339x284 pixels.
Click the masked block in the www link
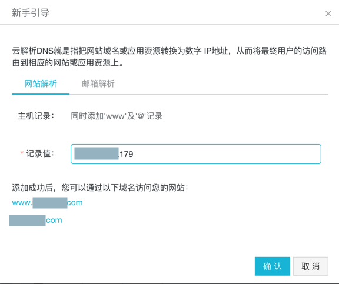point(50,203)
